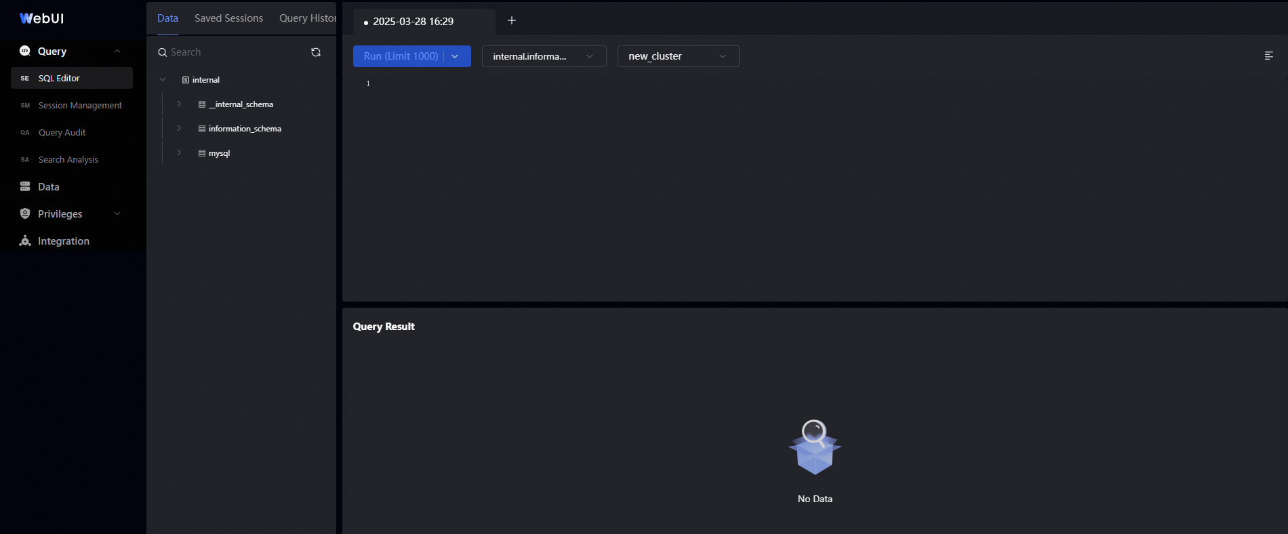
Task: Switch to the Saved Sessions tab
Action: coord(228,18)
